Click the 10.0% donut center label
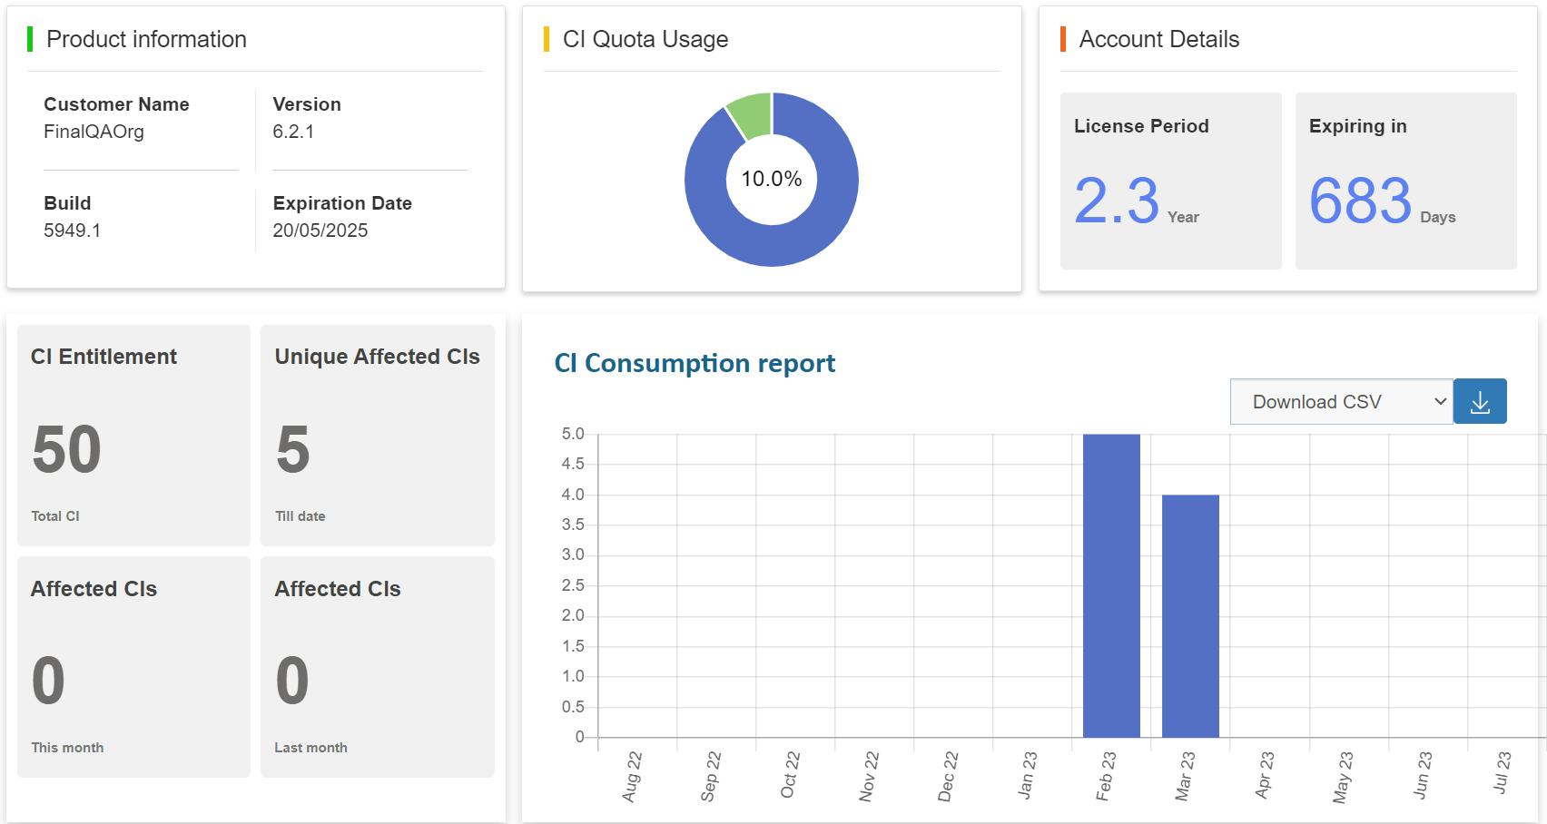1547x824 pixels. tap(772, 179)
